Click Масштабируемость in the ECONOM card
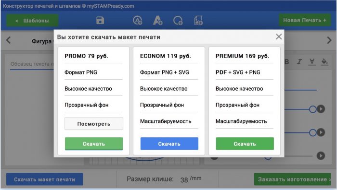 [166, 121]
